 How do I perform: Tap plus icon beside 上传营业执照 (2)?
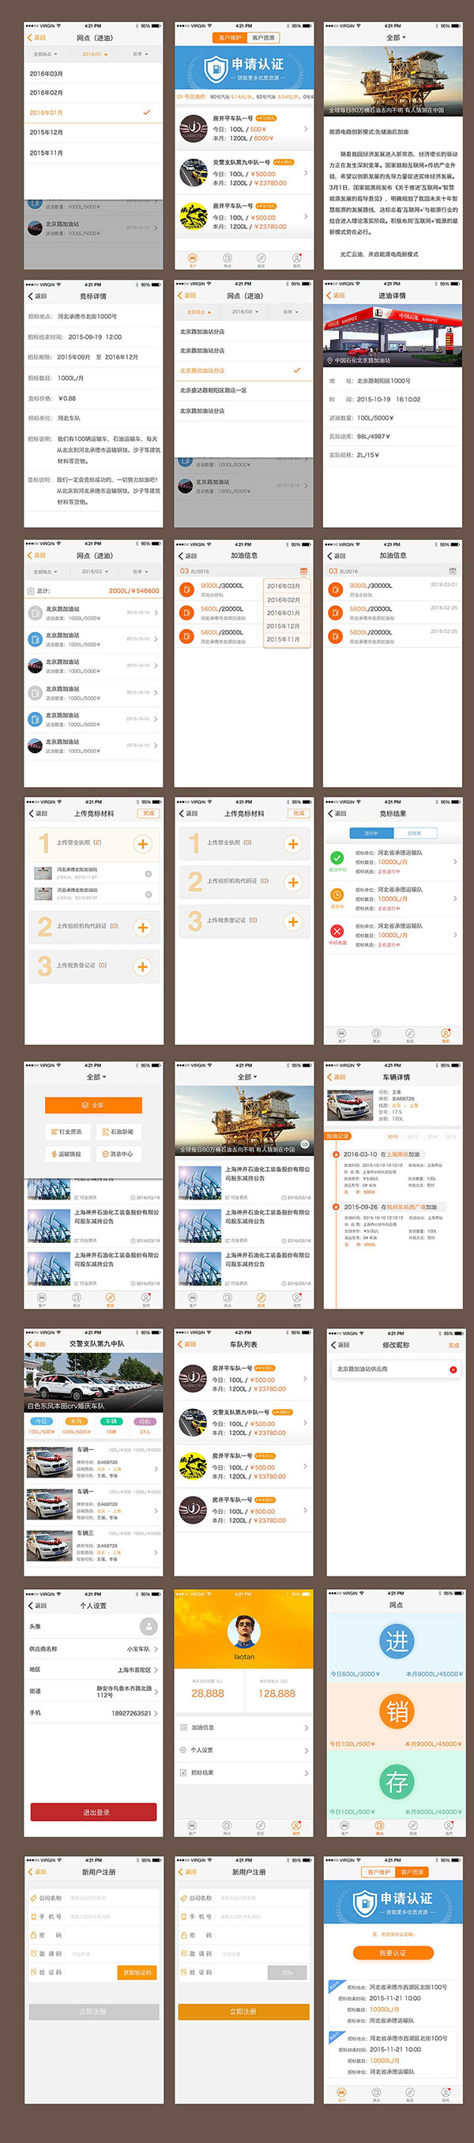[x=143, y=844]
